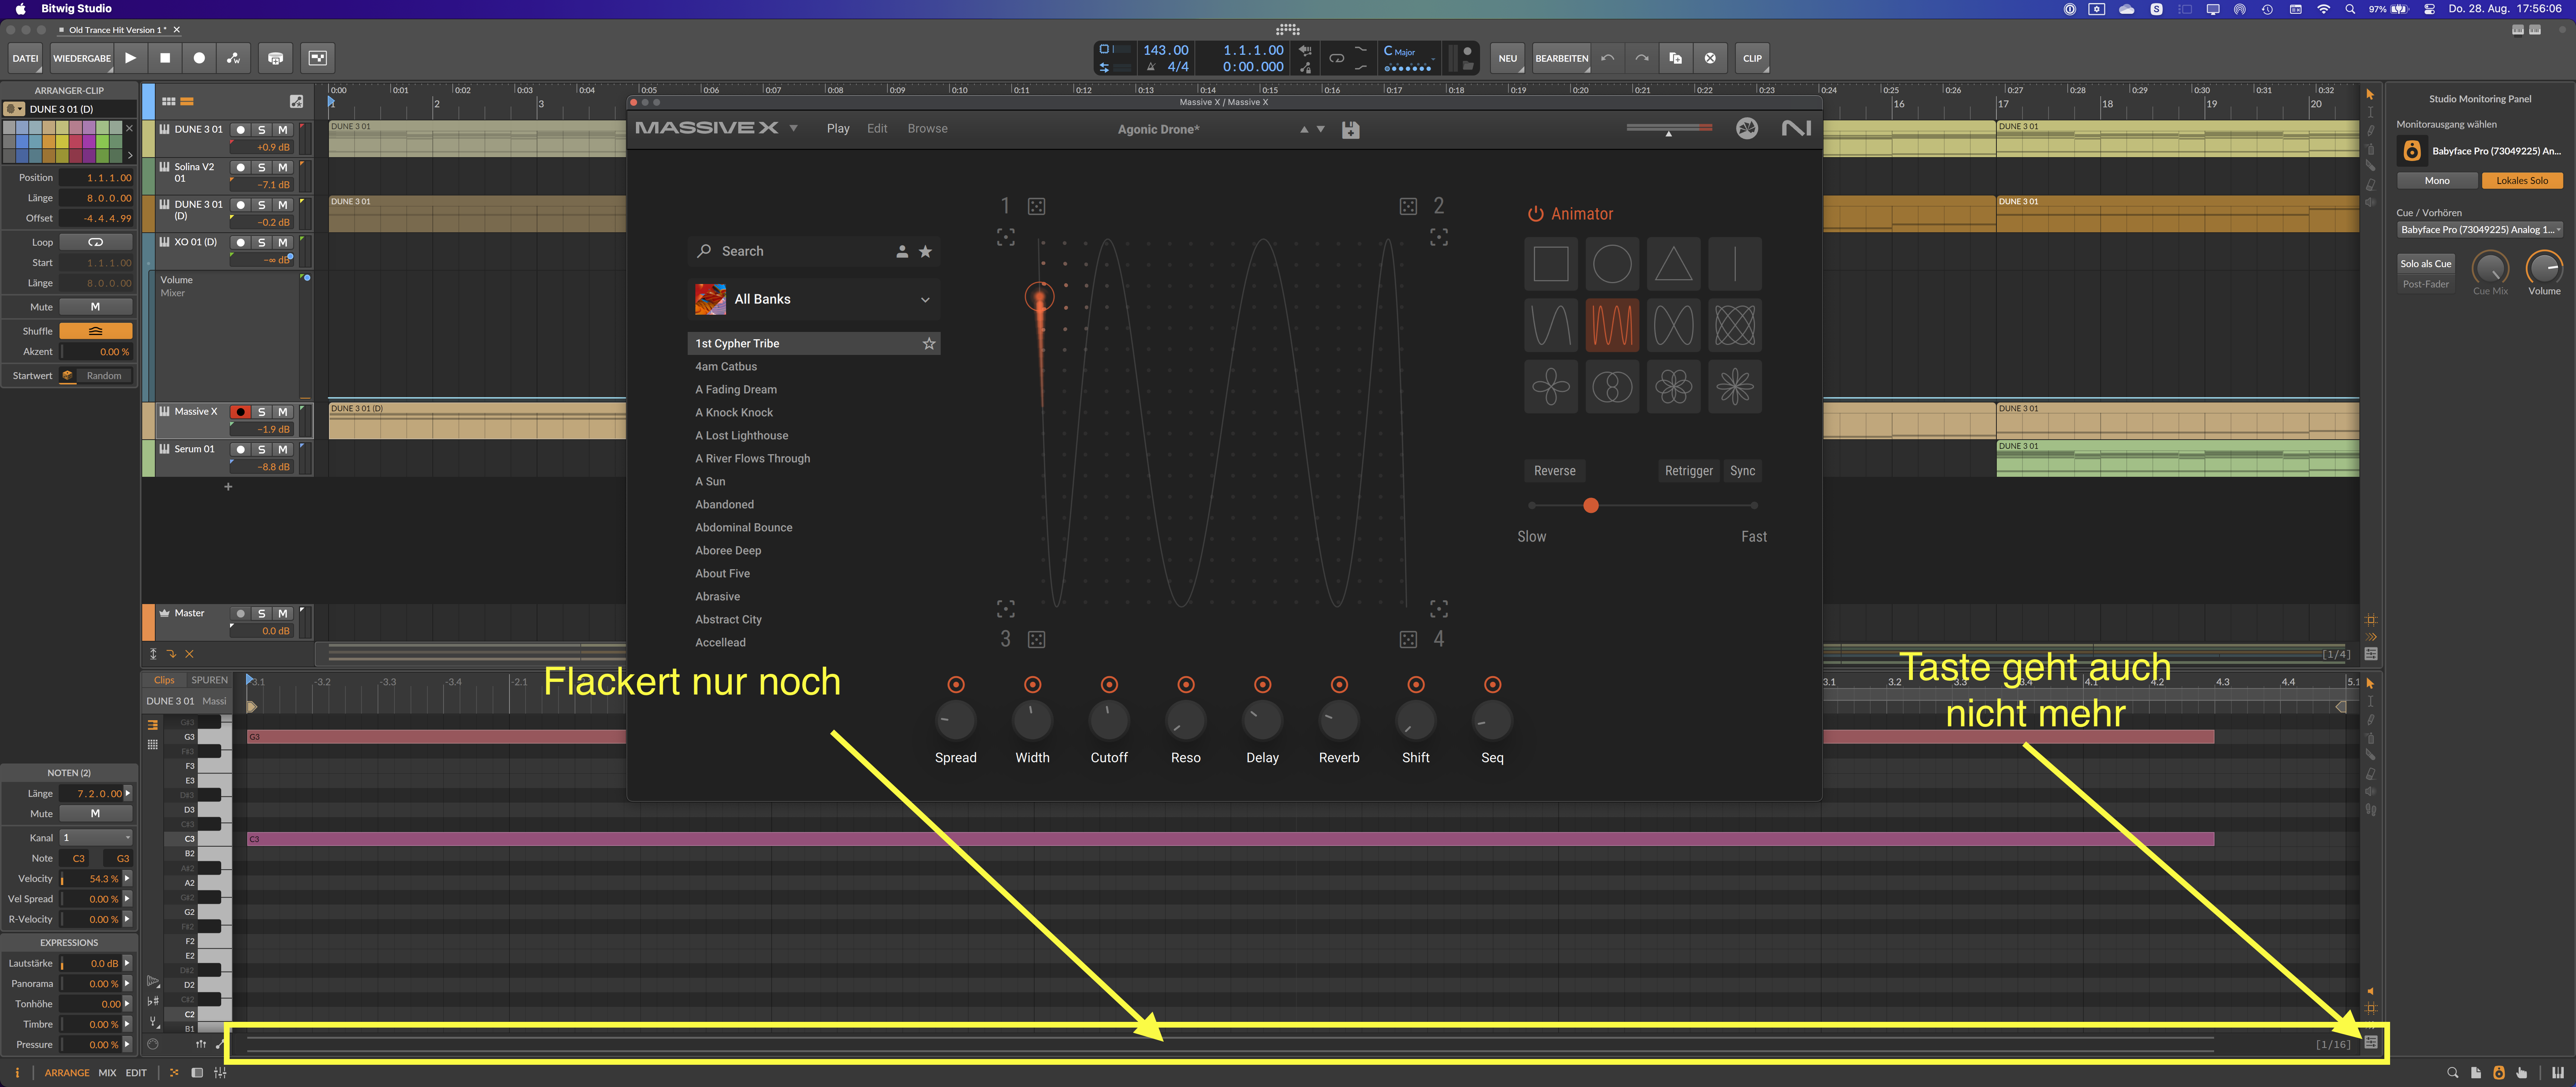Arm the global Record button
2576x1087 pixels.
(199, 58)
